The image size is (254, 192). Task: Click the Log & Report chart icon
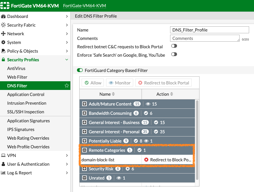pyautogui.click(x=3, y=173)
